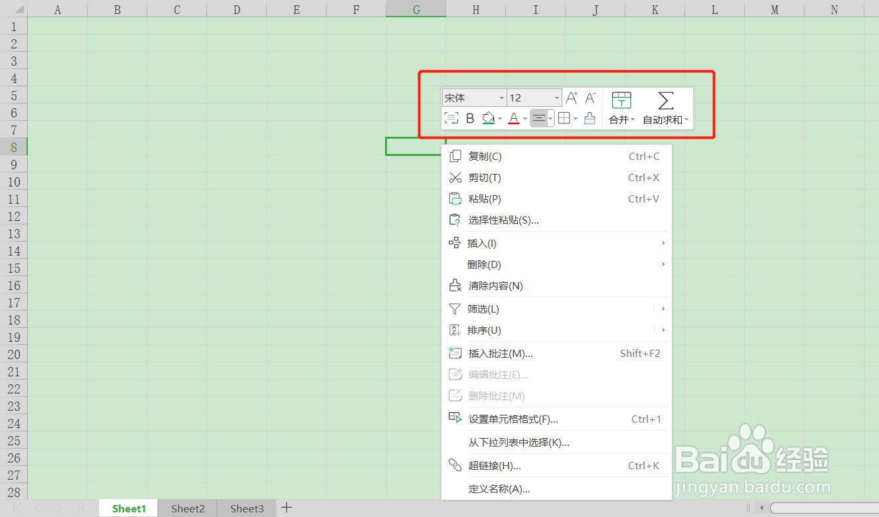This screenshot has height=517, width=879.
Task: Select the format painter brush icon
Action: pos(590,118)
